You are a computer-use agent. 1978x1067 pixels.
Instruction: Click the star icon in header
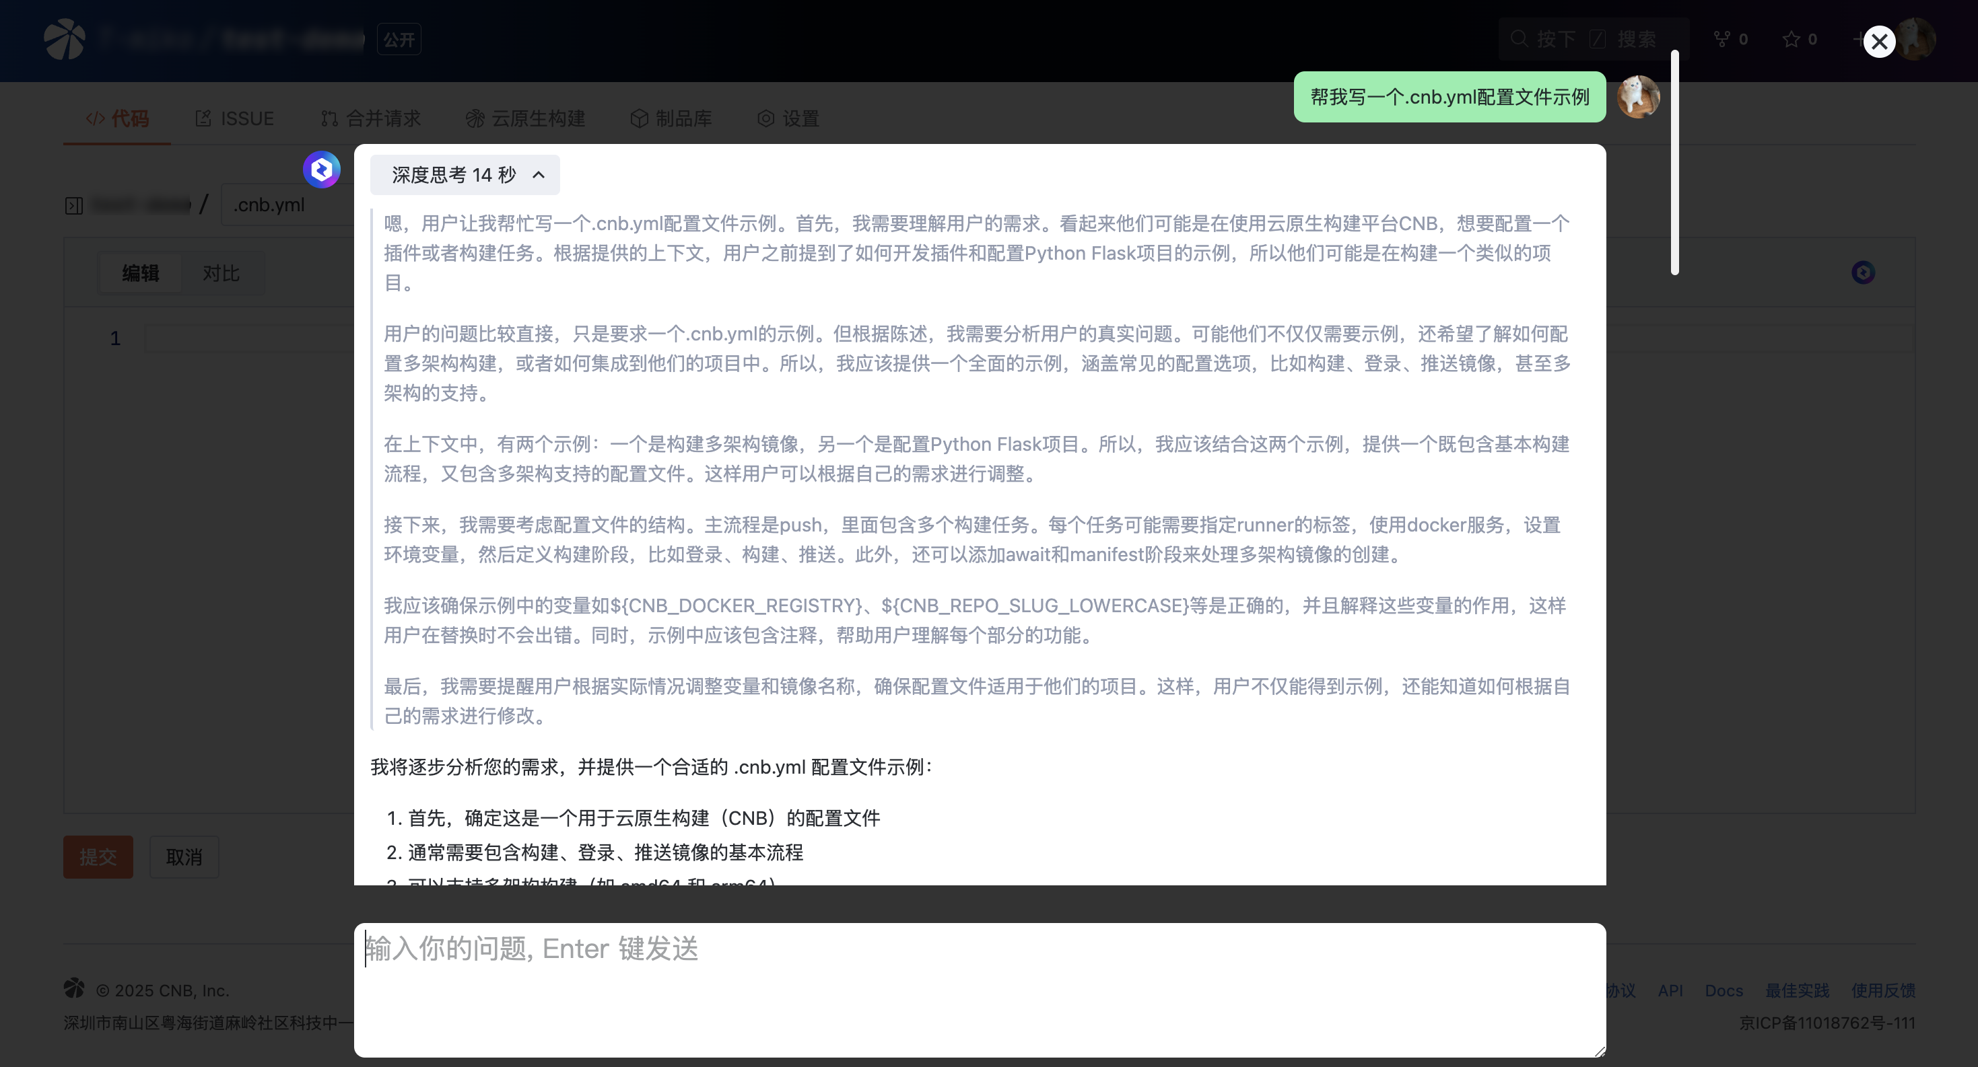(1791, 38)
